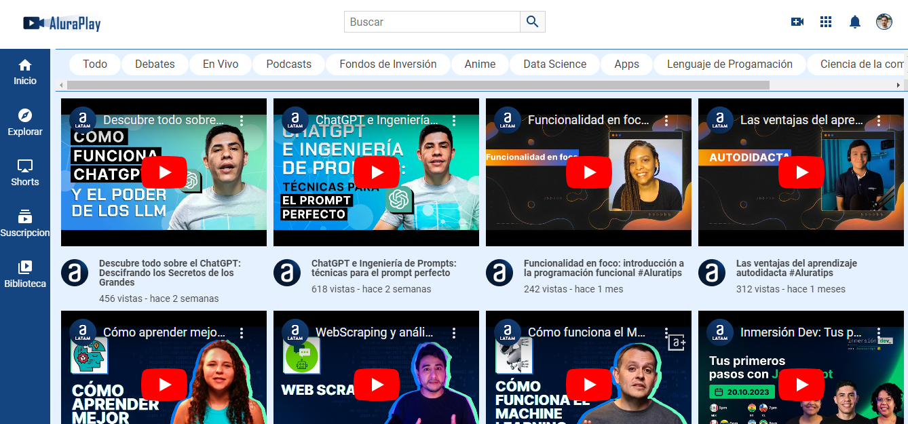Open the user profile avatar
The image size is (908, 424).
pyautogui.click(x=884, y=22)
